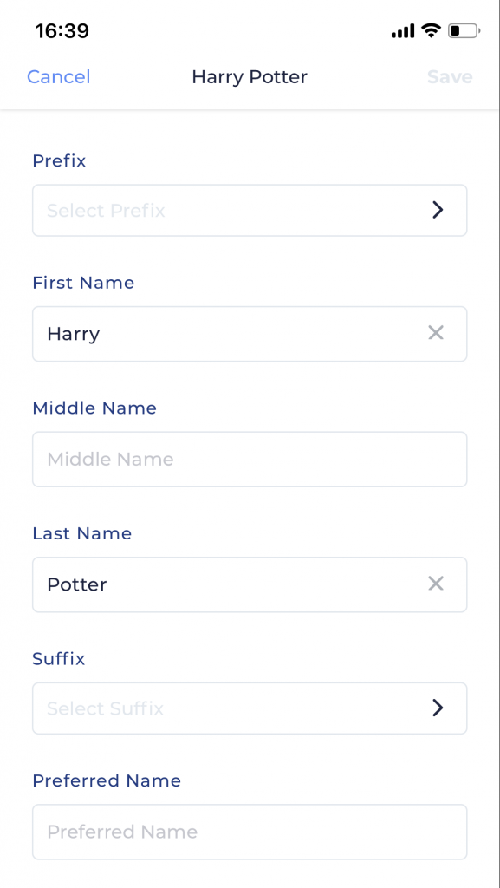
Task: Tap the Preferred Name label
Action: [107, 781]
